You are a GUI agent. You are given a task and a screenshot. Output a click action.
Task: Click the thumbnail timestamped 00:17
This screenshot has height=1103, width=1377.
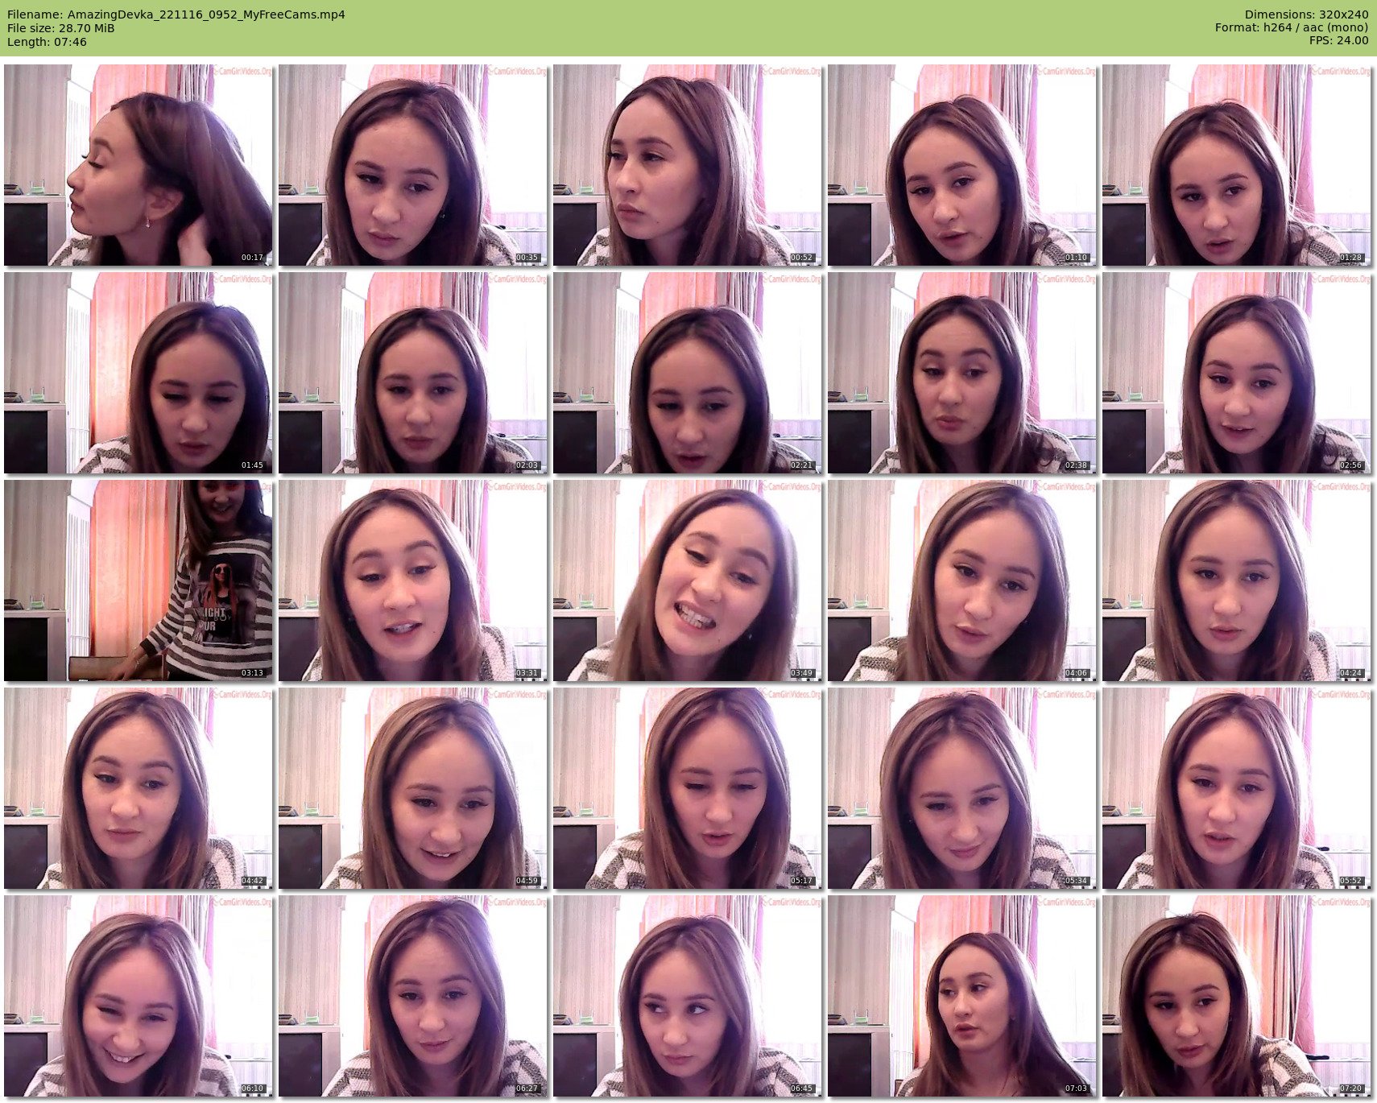click(139, 165)
